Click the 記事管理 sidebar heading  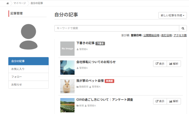(x=17, y=13)
